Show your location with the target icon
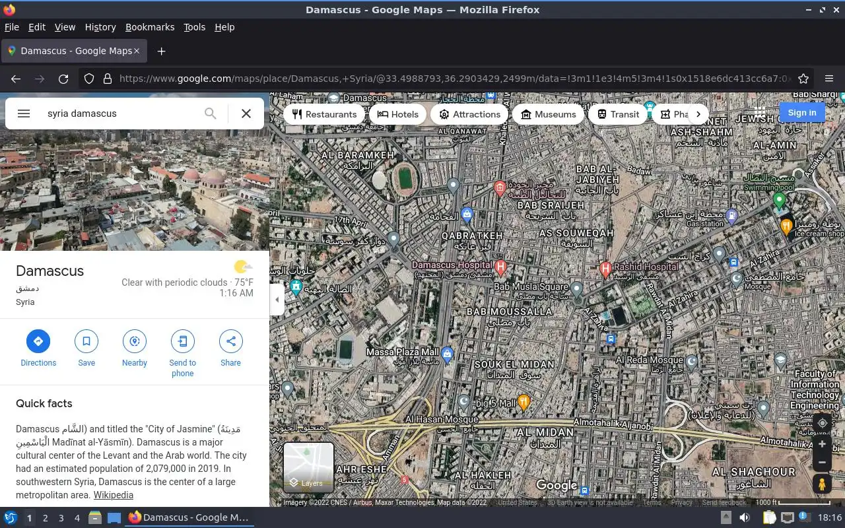This screenshot has height=528, width=845. [x=822, y=423]
